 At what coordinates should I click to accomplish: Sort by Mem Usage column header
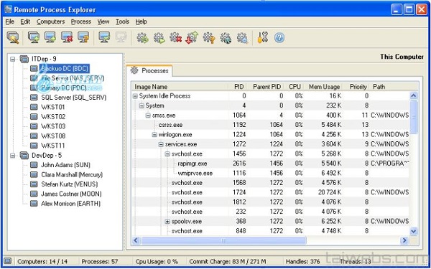323,87
